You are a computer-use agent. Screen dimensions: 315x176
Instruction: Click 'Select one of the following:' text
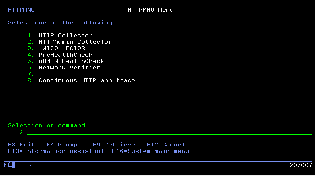tap(61, 23)
